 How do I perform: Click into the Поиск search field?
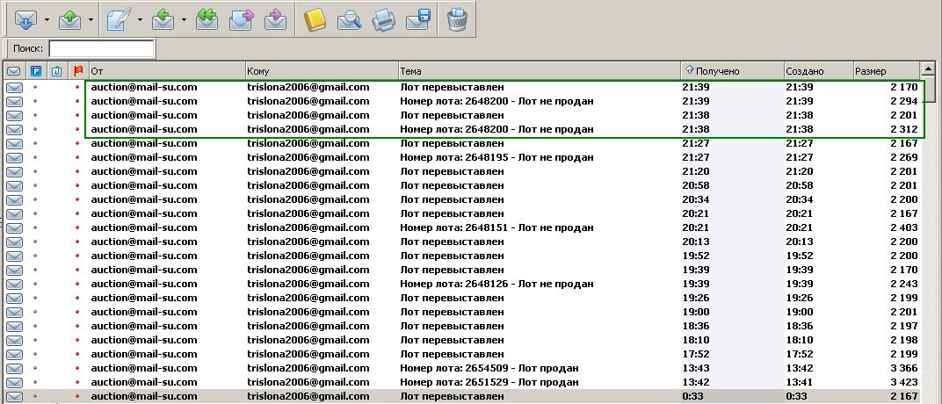101,48
